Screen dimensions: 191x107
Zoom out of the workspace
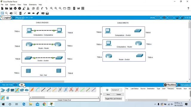click(x=60, y=8)
